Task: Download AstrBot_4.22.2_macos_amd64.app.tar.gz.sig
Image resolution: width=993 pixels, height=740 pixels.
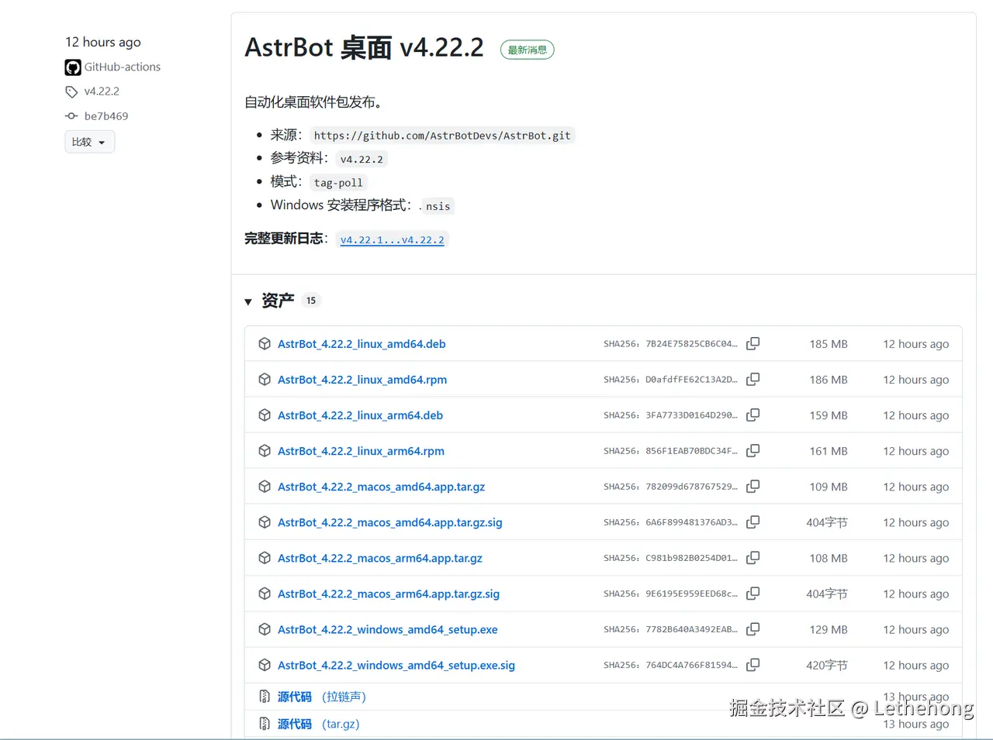Action: coord(390,521)
